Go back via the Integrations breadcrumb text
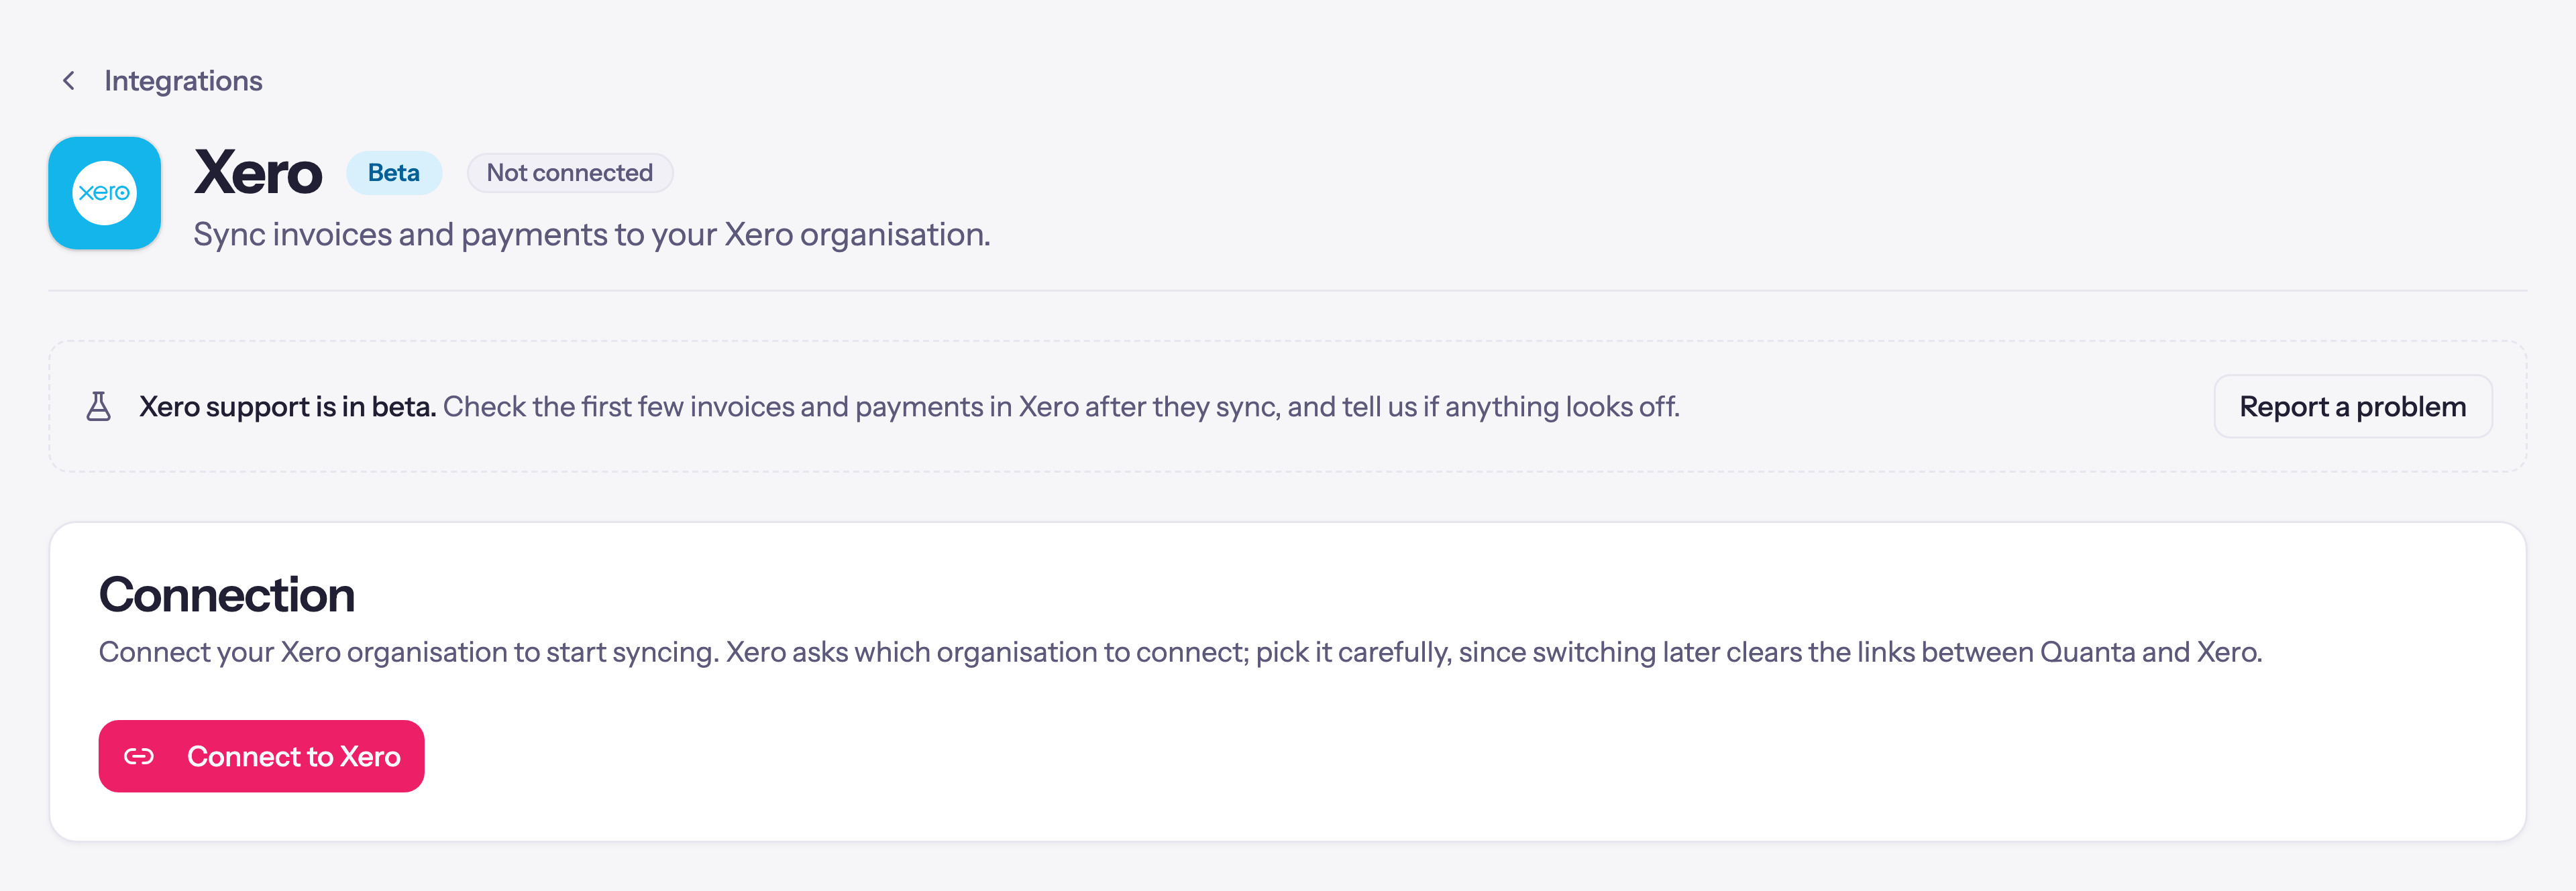 pos(183,81)
